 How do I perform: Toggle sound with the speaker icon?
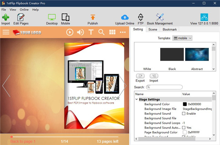[80, 32]
